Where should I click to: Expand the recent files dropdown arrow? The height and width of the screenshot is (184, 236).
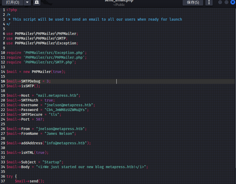tap(27, 2)
